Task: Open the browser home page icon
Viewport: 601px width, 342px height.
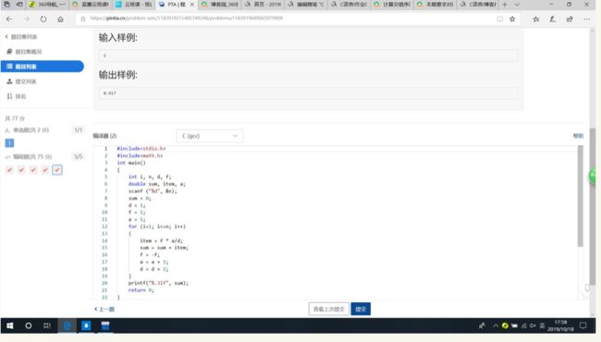Action: pyautogui.click(x=60, y=19)
